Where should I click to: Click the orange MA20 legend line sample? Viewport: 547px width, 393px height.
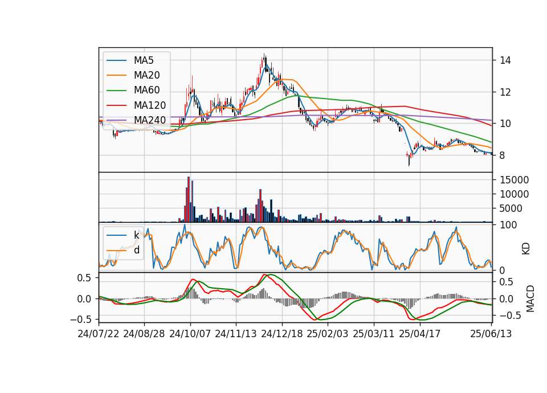116,75
